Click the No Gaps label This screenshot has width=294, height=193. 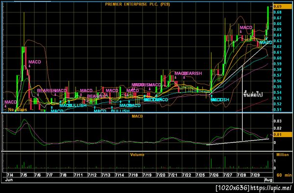point(18,110)
